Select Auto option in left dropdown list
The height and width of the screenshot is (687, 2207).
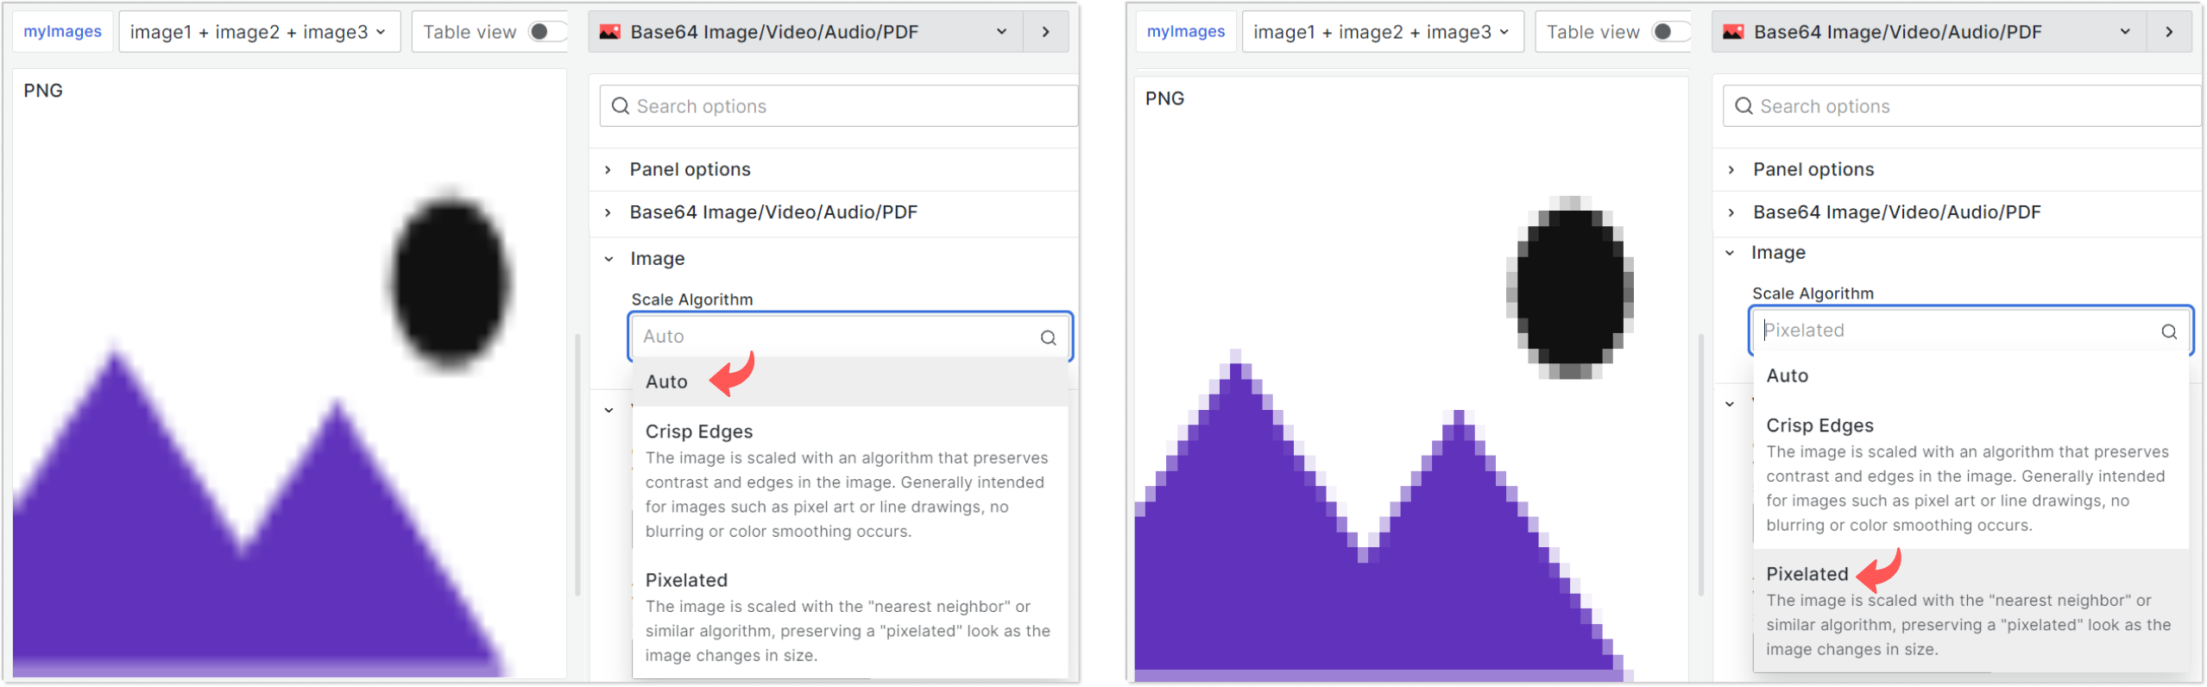point(666,381)
